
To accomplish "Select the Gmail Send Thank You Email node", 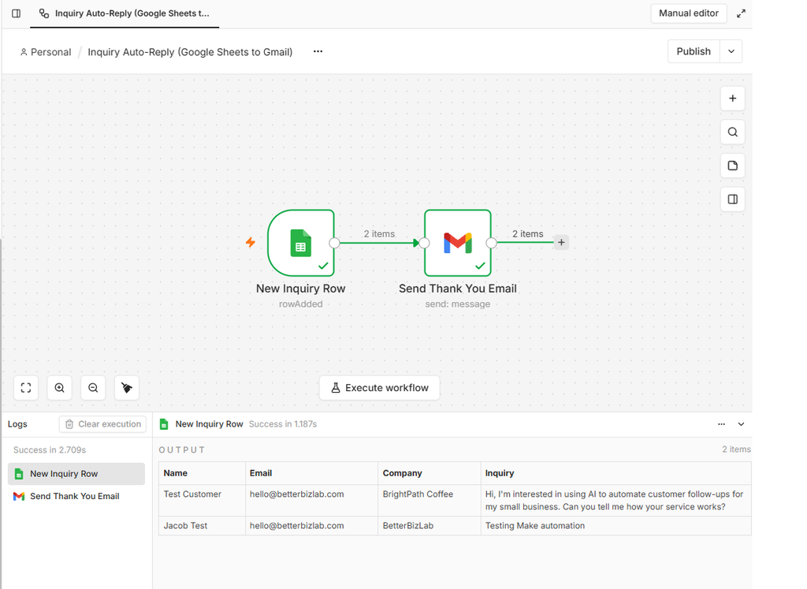I will pyautogui.click(x=458, y=243).
